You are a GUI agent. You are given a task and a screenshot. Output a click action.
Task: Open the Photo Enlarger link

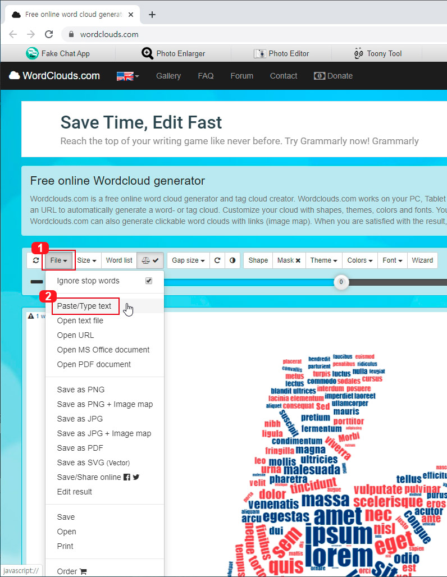174,53
